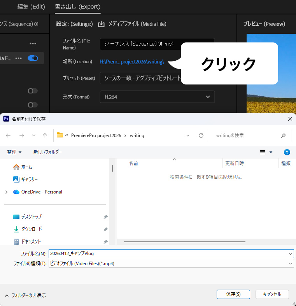Click the pin icon beside ドキュメント

coord(105,242)
